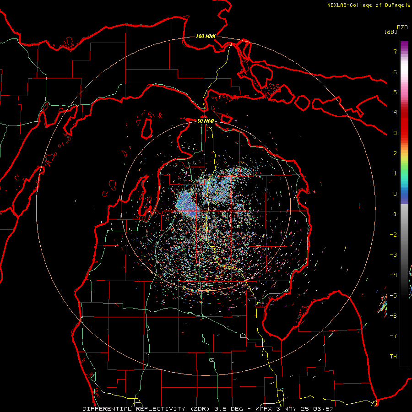
Task: Click the 100 NMI range ring label
Action: point(206,36)
